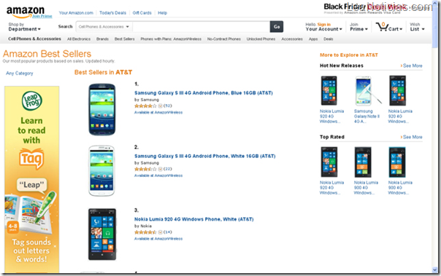441x276 pixels.
Task: Open the shopping cart icon
Action: point(382,27)
